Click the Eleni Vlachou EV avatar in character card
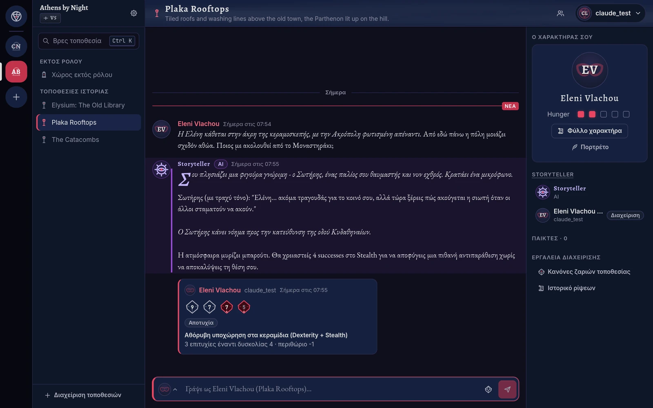This screenshot has width=653, height=408. (589, 70)
